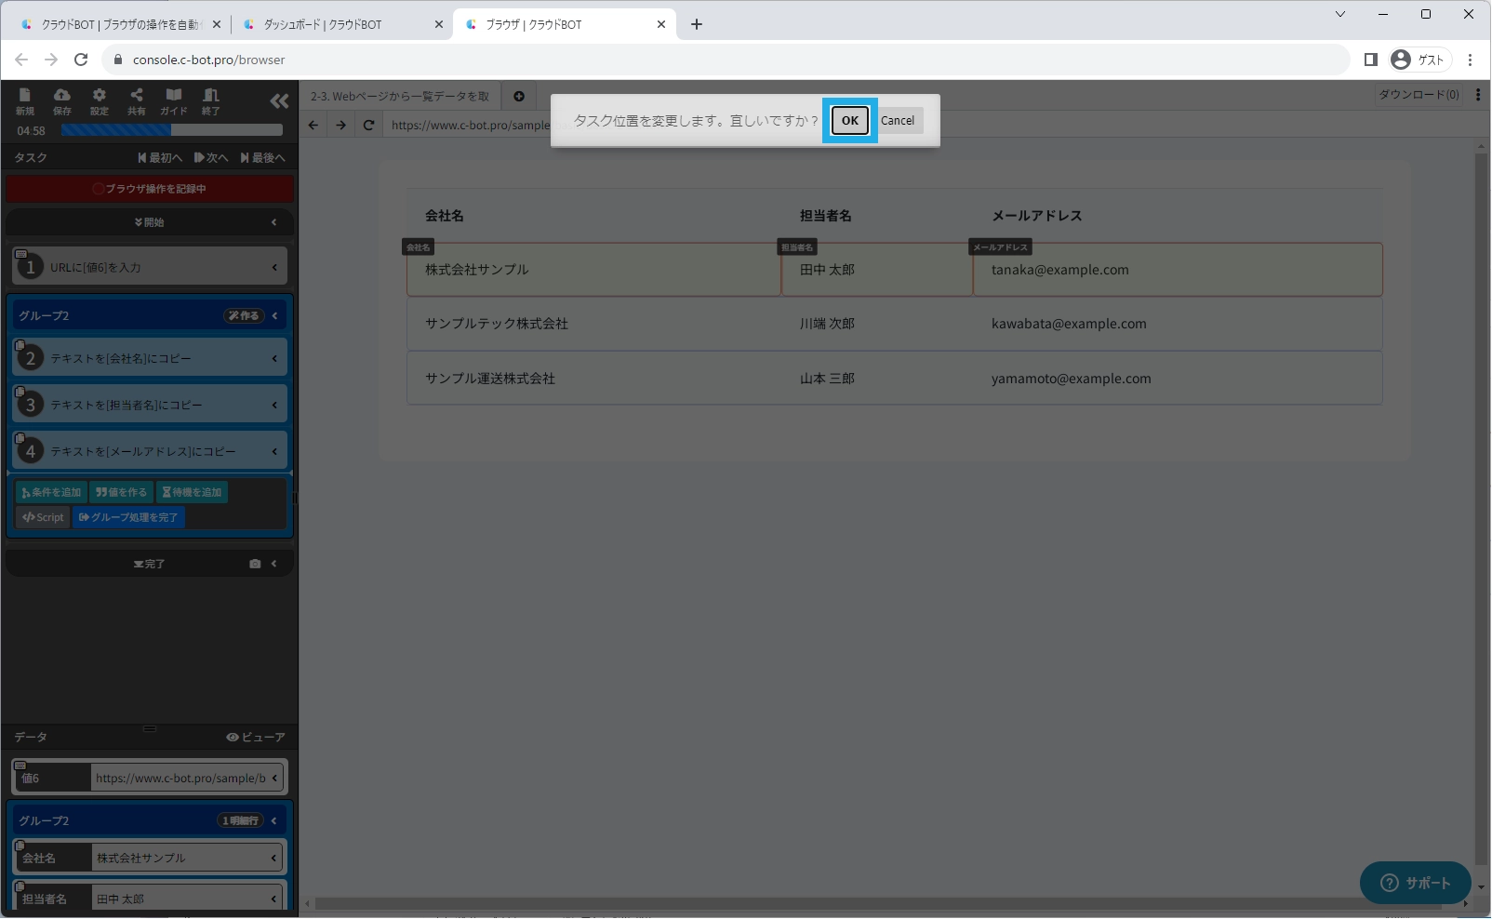Open the ガイド (guide) book icon
Screen dimensions: 1492x919
(x=174, y=100)
